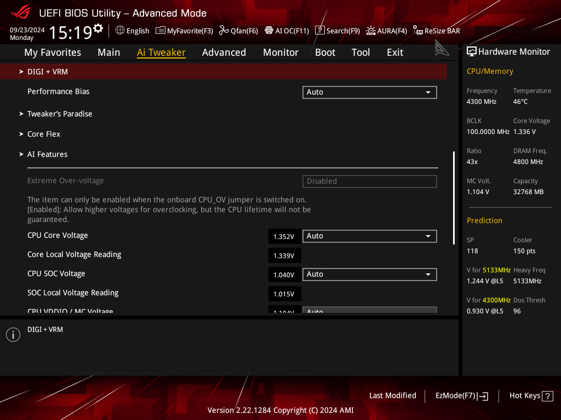
Task: Click CPU Core Voltage 1.352V value
Action: click(x=284, y=236)
